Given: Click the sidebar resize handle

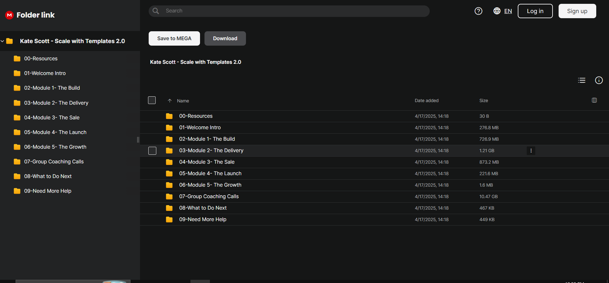Looking at the screenshot, I should (x=138, y=140).
